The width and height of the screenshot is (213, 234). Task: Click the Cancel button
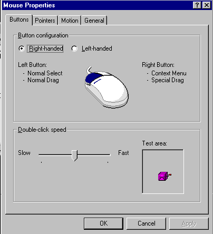[146, 223]
